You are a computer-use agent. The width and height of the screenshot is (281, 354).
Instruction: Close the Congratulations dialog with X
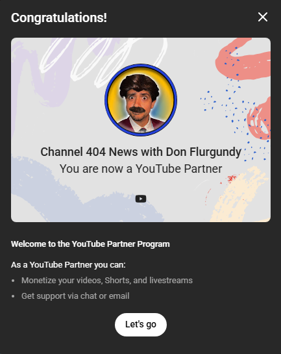263,17
